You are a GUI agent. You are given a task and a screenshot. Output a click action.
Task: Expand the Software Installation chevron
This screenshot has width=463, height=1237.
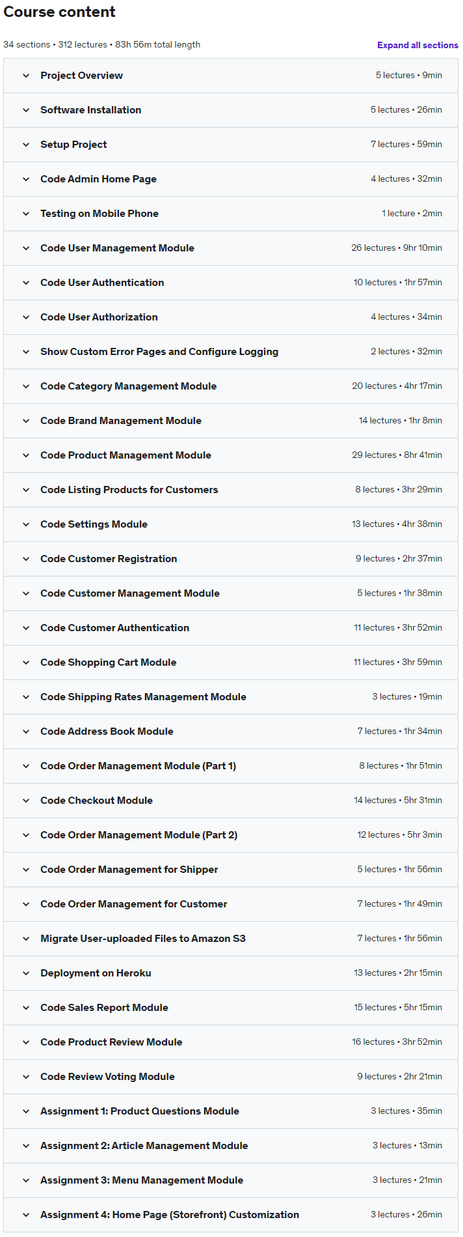pyautogui.click(x=26, y=110)
